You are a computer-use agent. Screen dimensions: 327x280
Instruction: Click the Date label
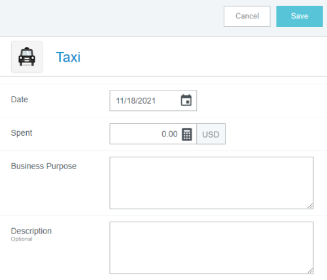[x=20, y=100]
